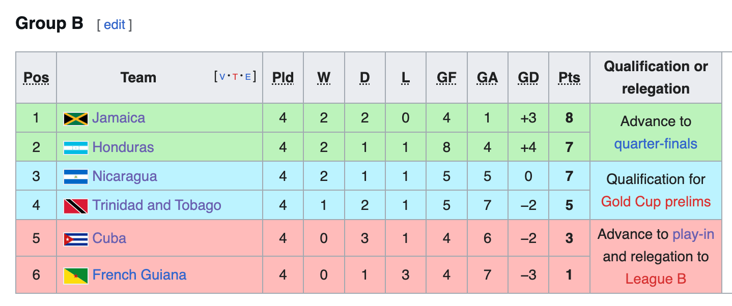The width and height of the screenshot is (732, 306).
Task: Follow the Gold Cup prelims link
Action: pos(656,202)
